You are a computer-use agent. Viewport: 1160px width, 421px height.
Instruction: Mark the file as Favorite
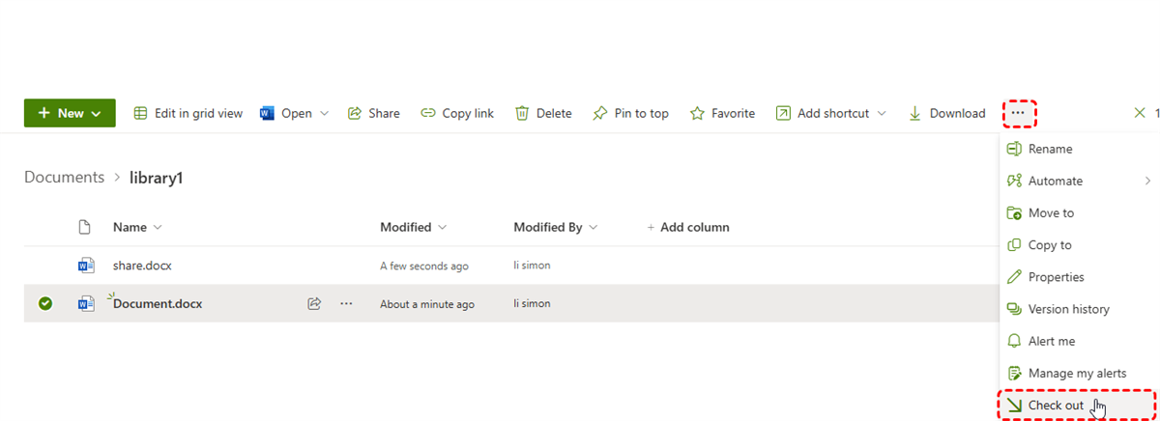click(x=722, y=113)
